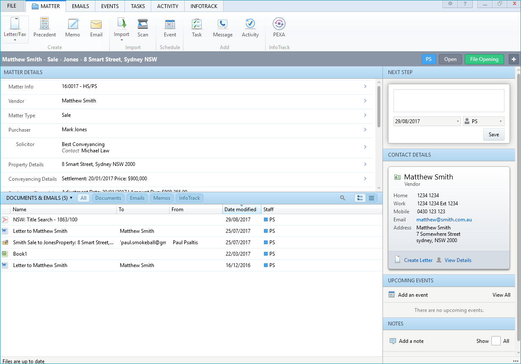Expand the Vendor row chevron

[x=365, y=101]
